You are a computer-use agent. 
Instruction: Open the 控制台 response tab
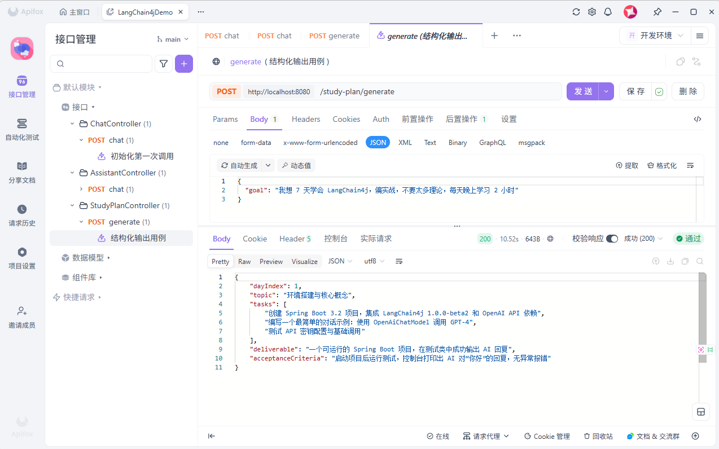(336, 239)
